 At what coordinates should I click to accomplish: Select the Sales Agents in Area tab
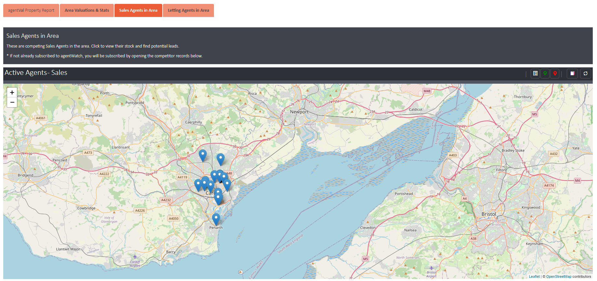(138, 10)
